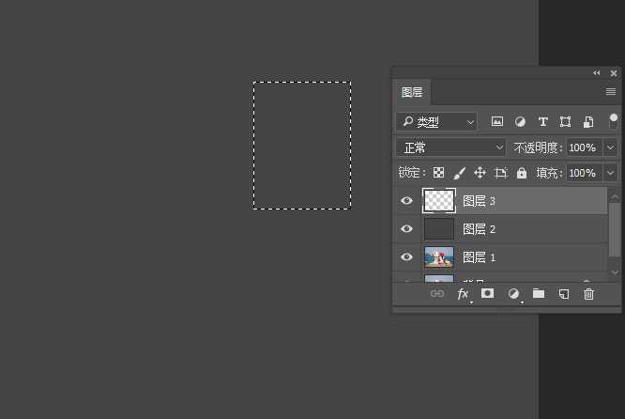Viewport: 625px width, 419px height.
Task: Hide 图层 1 with eye icon
Action: pyautogui.click(x=406, y=256)
